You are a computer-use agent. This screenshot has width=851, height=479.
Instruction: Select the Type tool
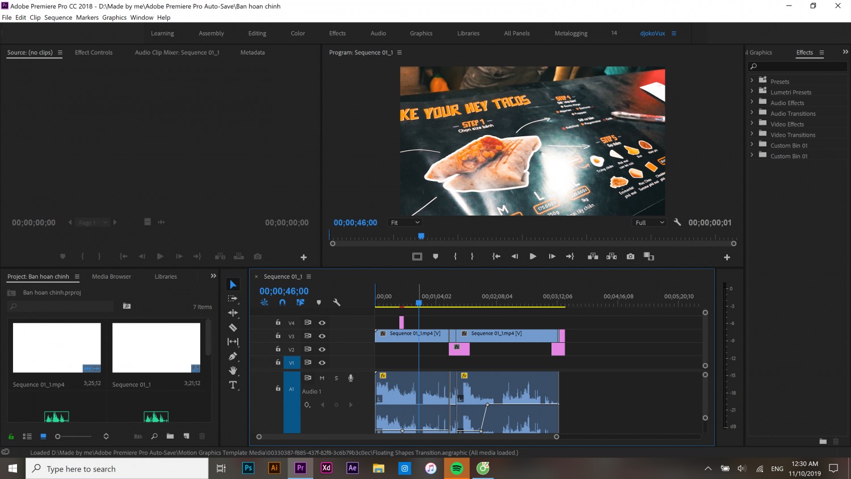tap(233, 385)
